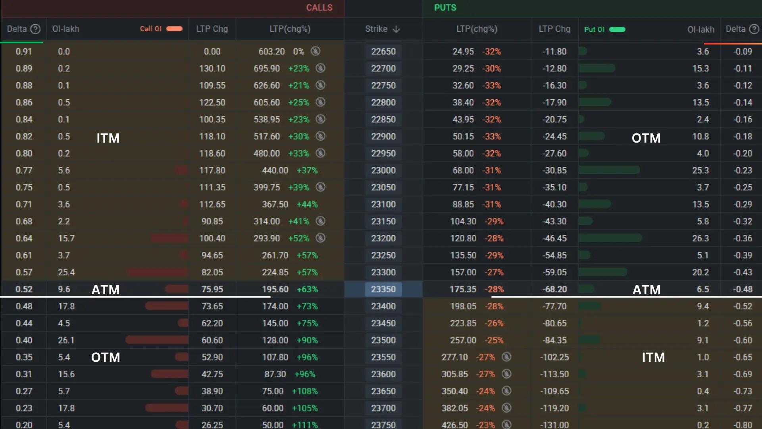The image size is (762, 429).
Task: Click put LTP 175.35 in the 23350 row
Action: (463, 289)
